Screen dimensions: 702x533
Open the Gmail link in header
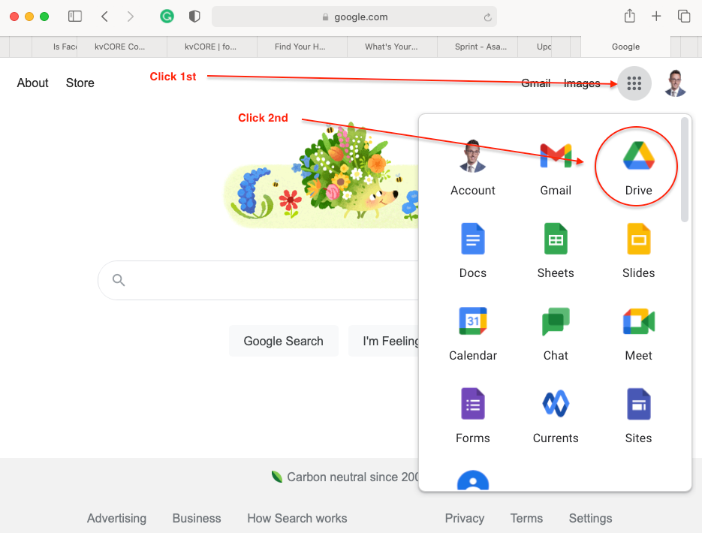coord(535,83)
